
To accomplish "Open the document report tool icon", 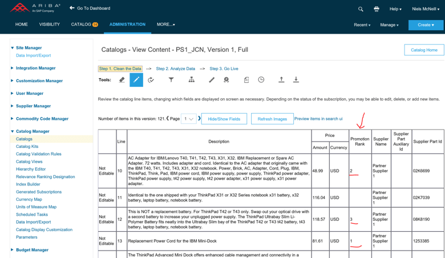I will pos(246,80).
